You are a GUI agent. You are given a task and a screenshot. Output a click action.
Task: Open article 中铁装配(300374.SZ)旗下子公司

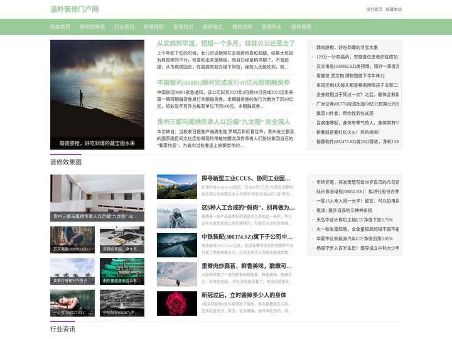click(247, 237)
